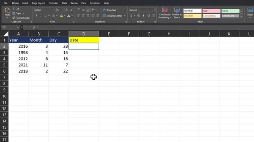This screenshot has width=254, height=142.
Task: Open the text orientation button
Action: [93, 10]
